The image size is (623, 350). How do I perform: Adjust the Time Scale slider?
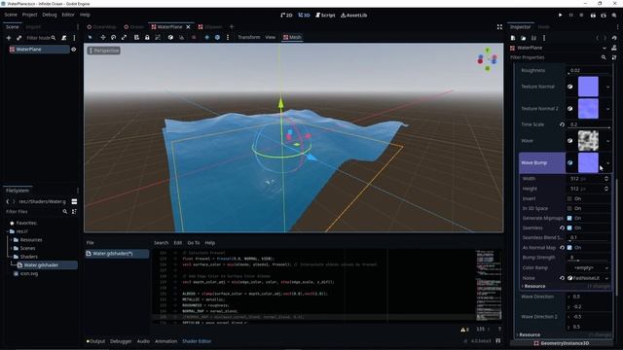pyautogui.click(x=590, y=127)
